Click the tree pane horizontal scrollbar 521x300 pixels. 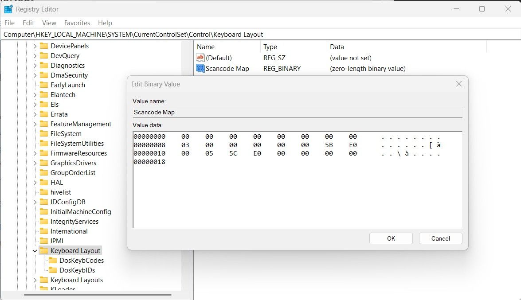(x=98, y=295)
